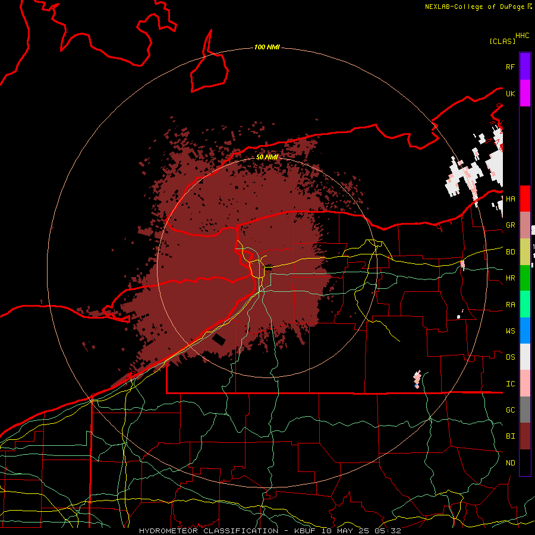Select the GR dusty-pink legend swatch

[525, 225]
